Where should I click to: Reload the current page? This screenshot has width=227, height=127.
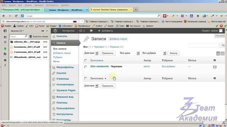pyautogui.click(x=16, y=16)
